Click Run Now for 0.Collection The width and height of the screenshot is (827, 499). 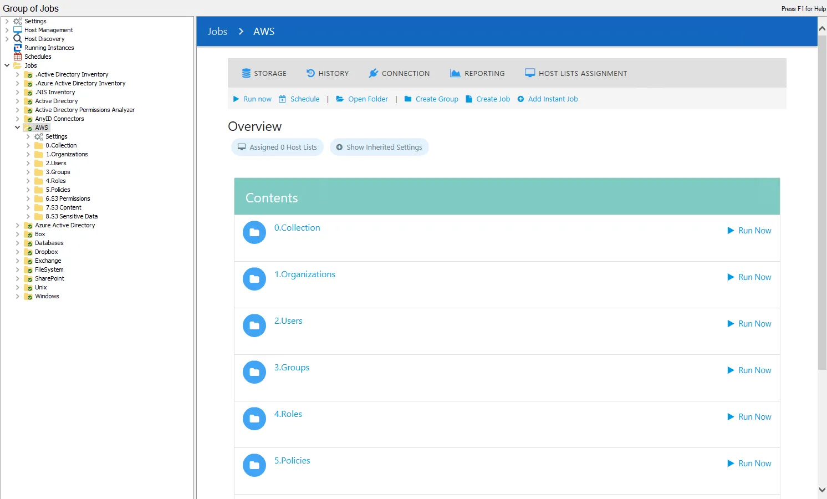(749, 231)
